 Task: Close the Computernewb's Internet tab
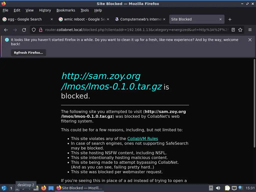[x=164, y=19]
